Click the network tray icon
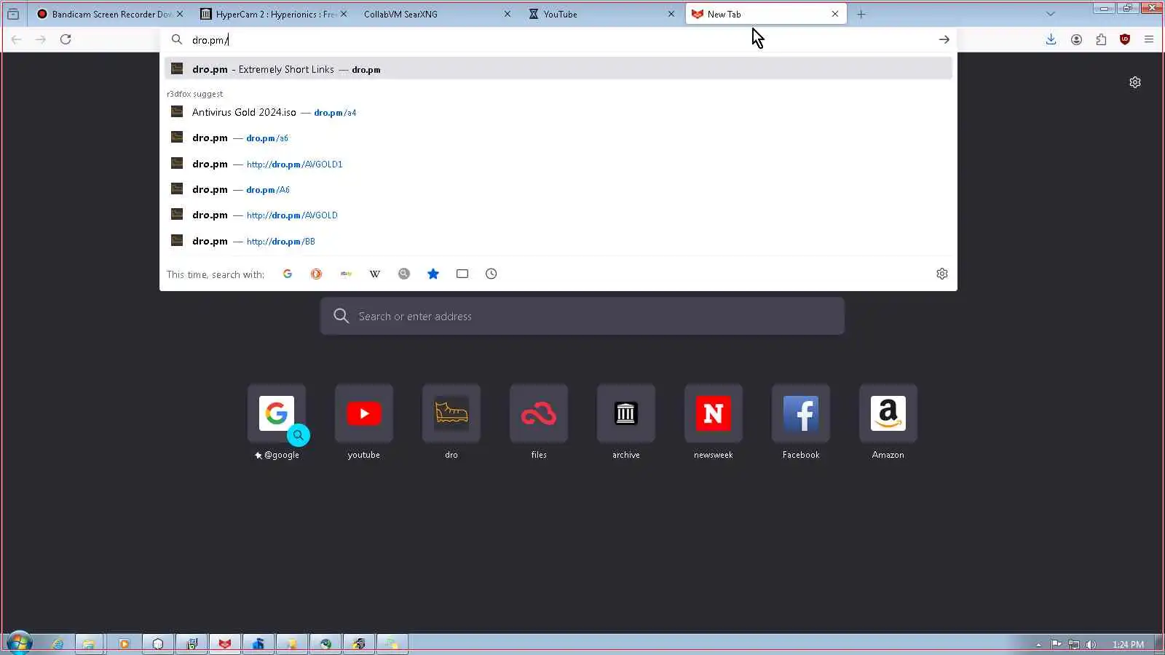The width and height of the screenshot is (1165, 655). (x=1074, y=645)
